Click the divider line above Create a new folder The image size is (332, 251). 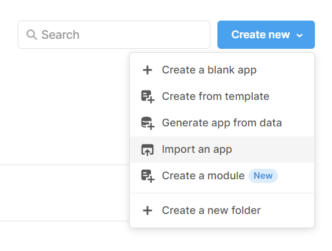coord(222,193)
